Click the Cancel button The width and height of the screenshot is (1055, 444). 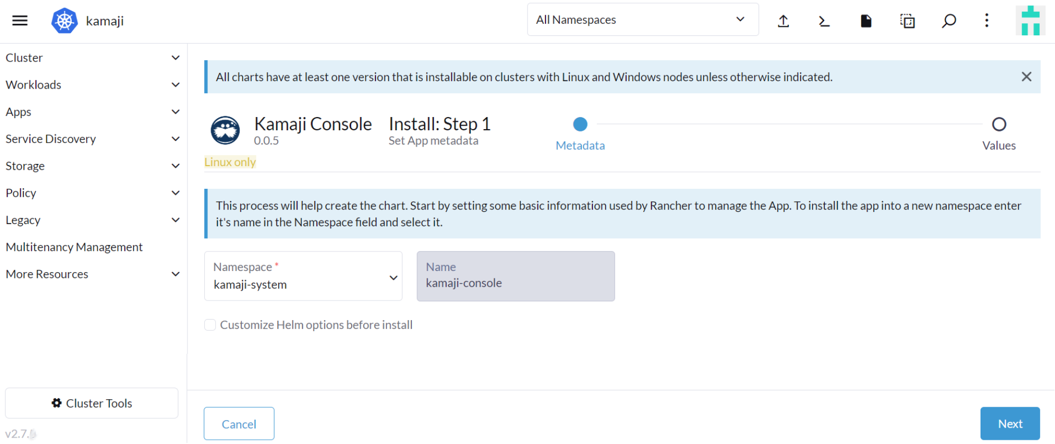[239, 423]
